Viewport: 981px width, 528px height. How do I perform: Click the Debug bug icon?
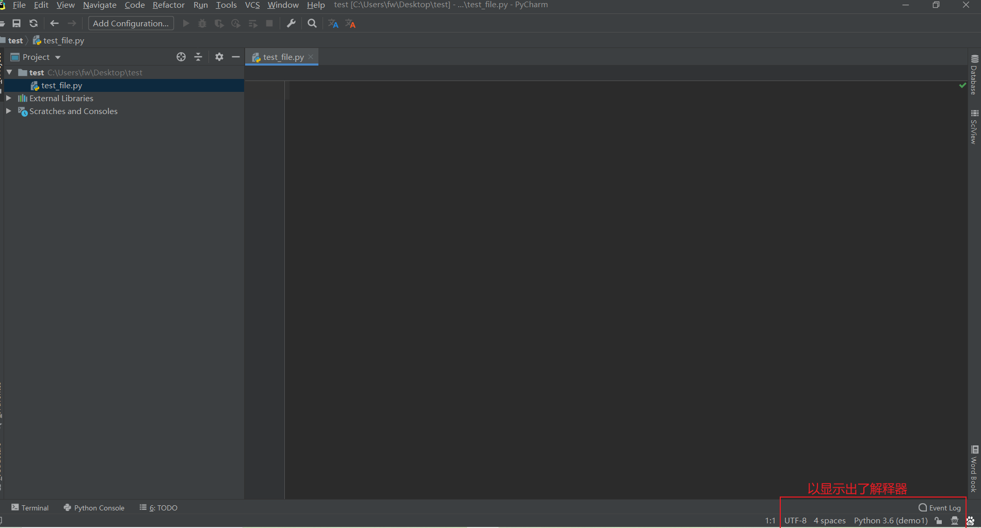click(202, 24)
